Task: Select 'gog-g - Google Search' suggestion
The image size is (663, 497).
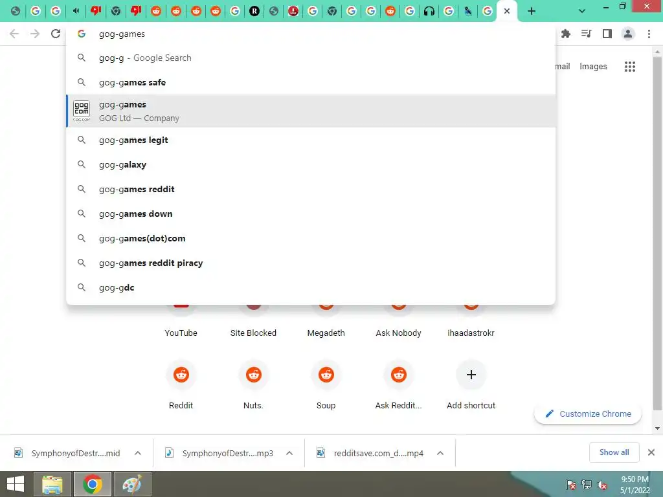Action: (x=310, y=58)
